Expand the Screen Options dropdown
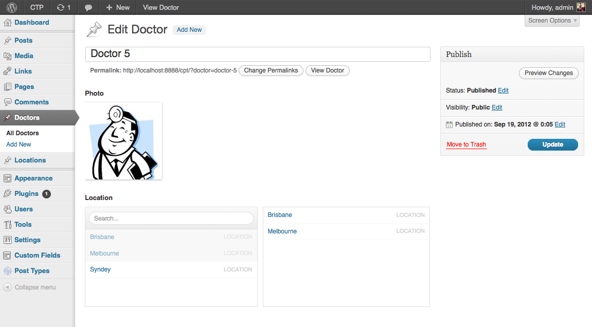 552,21
